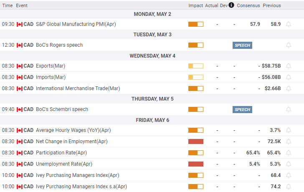Toggle the bell icon for Exports(Mar)
Screen dimensions: 304x192
tap(288, 66)
